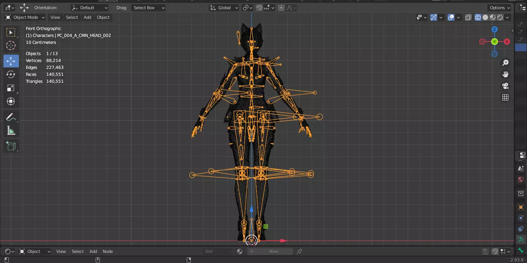
Task: Open the World properties globe tab
Action: pyautogui.click(x=521, y=180)
